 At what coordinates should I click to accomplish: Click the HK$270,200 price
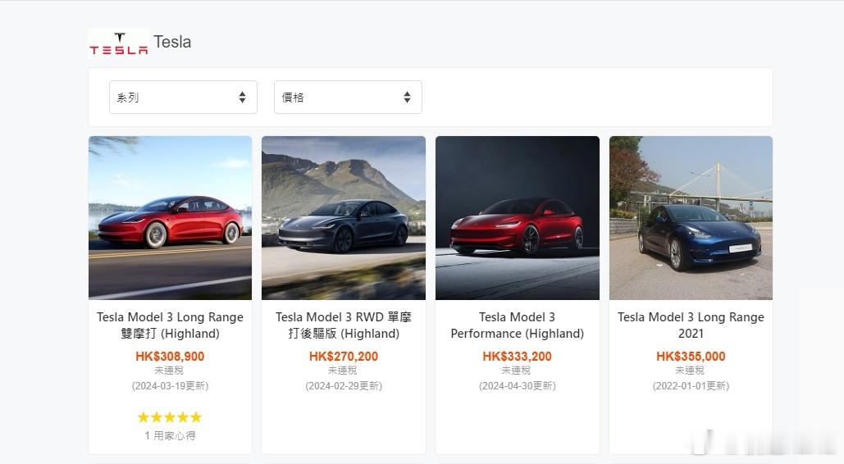[x=343, y=356]
